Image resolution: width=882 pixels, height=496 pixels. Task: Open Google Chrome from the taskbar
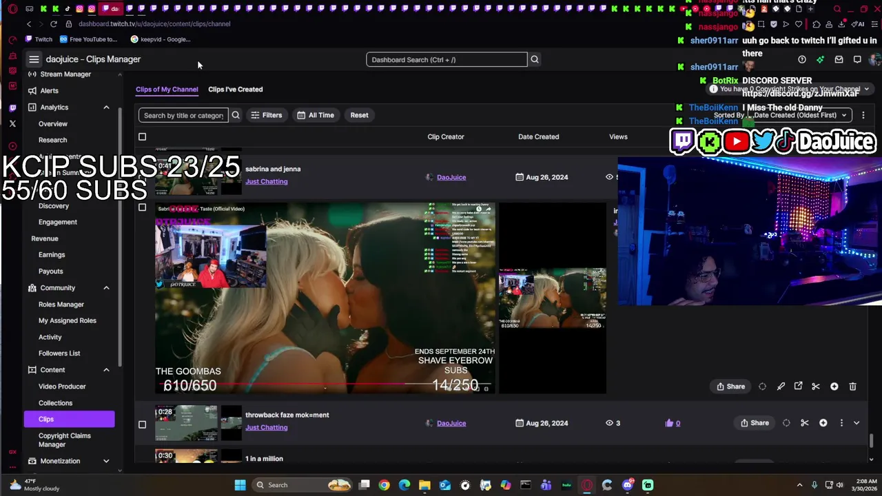coord(384,485)
